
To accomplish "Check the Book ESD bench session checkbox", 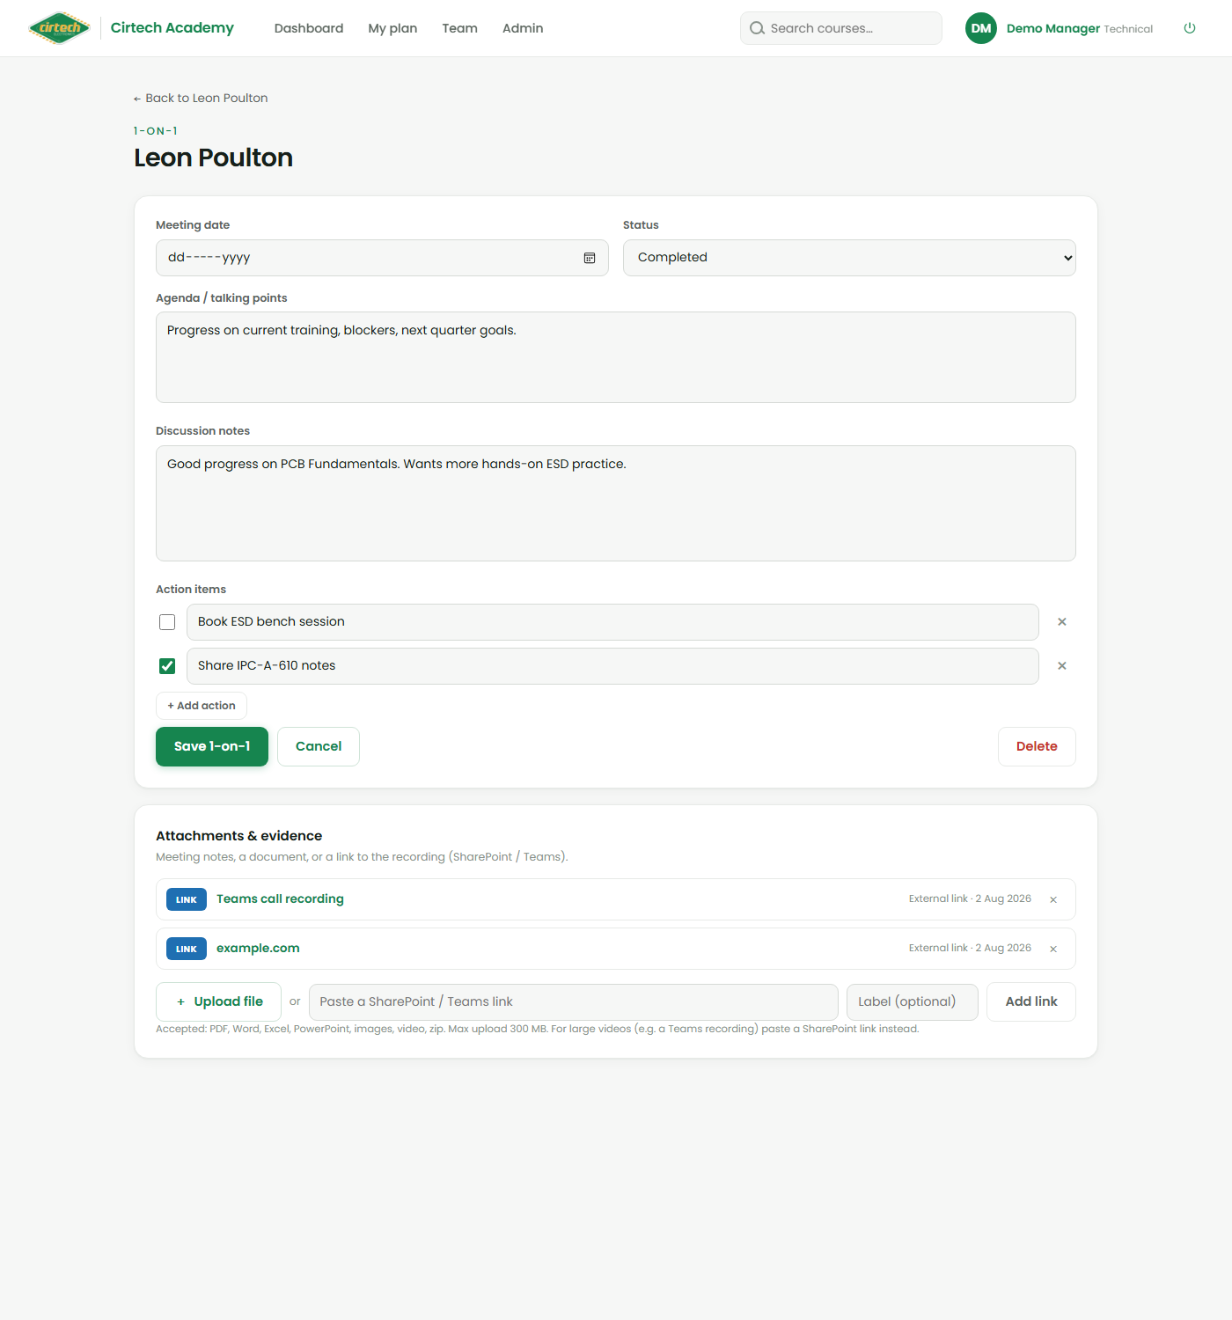I will click(x=167, y=622).
